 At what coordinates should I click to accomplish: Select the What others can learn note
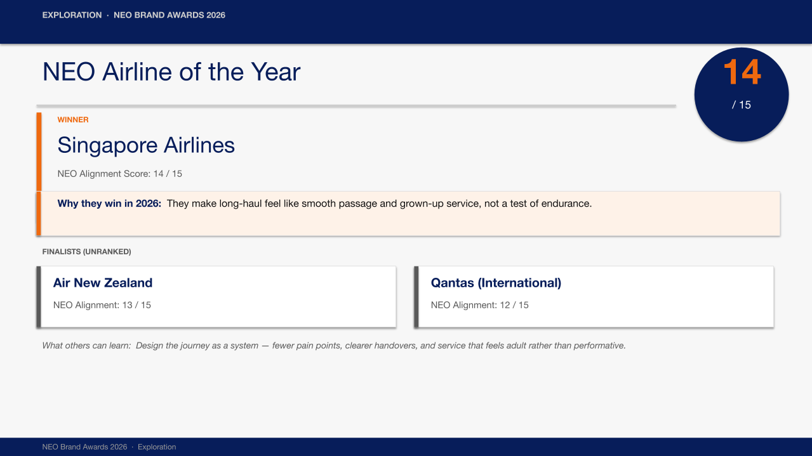click(334, 346)
